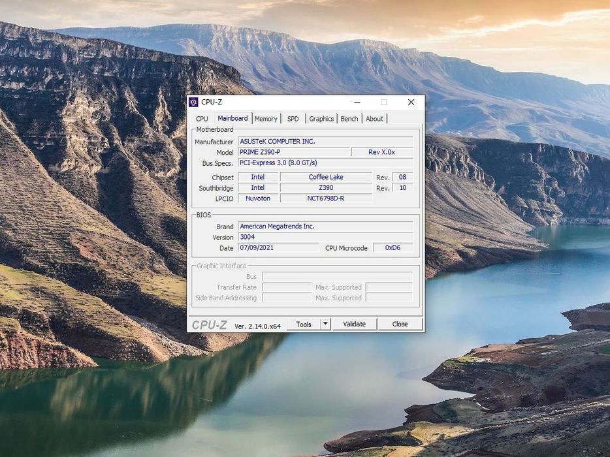
Task: Switch to the SPD tab
Action: click(293, 119)
